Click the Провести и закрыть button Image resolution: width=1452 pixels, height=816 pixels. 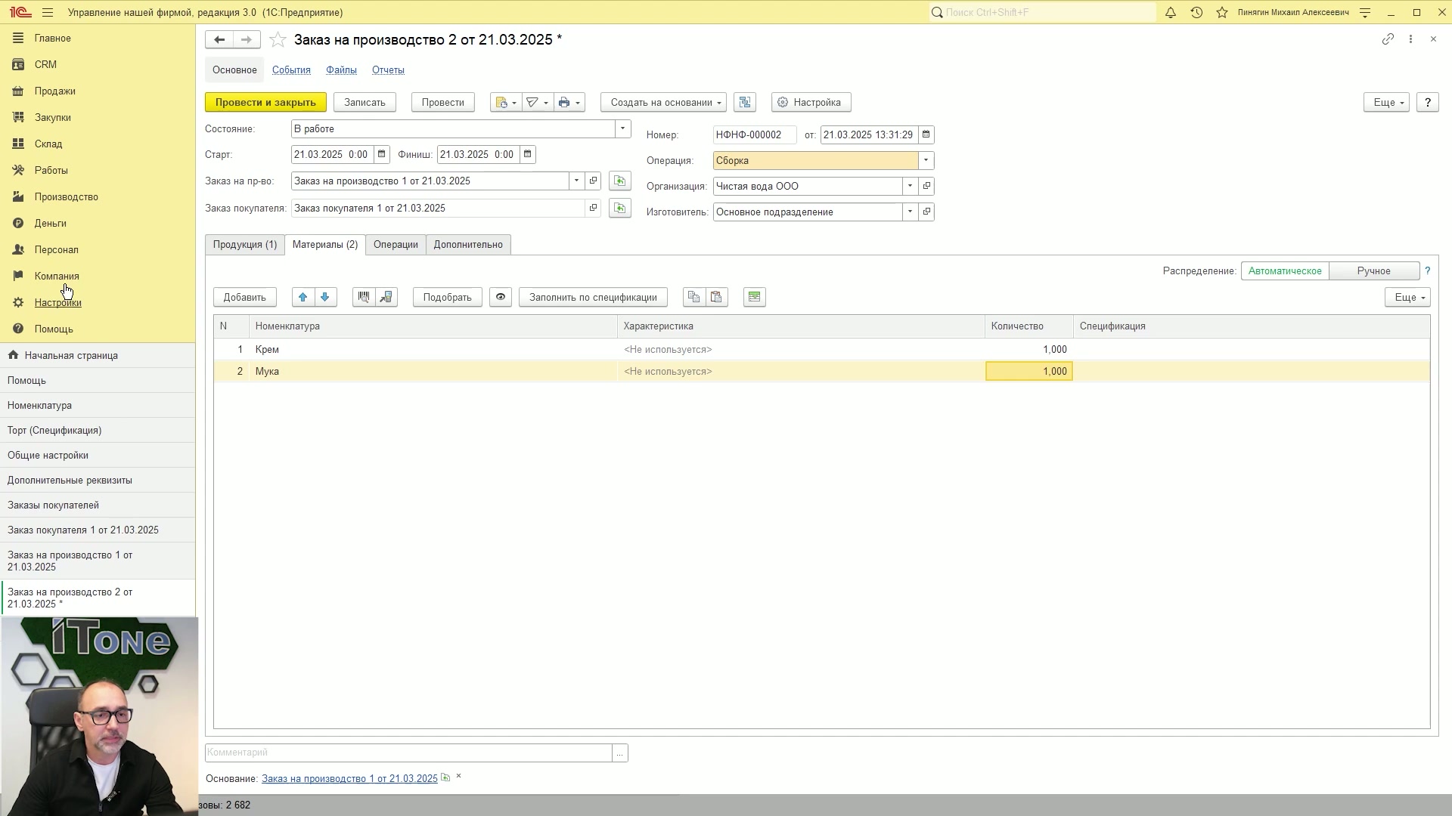265,103
